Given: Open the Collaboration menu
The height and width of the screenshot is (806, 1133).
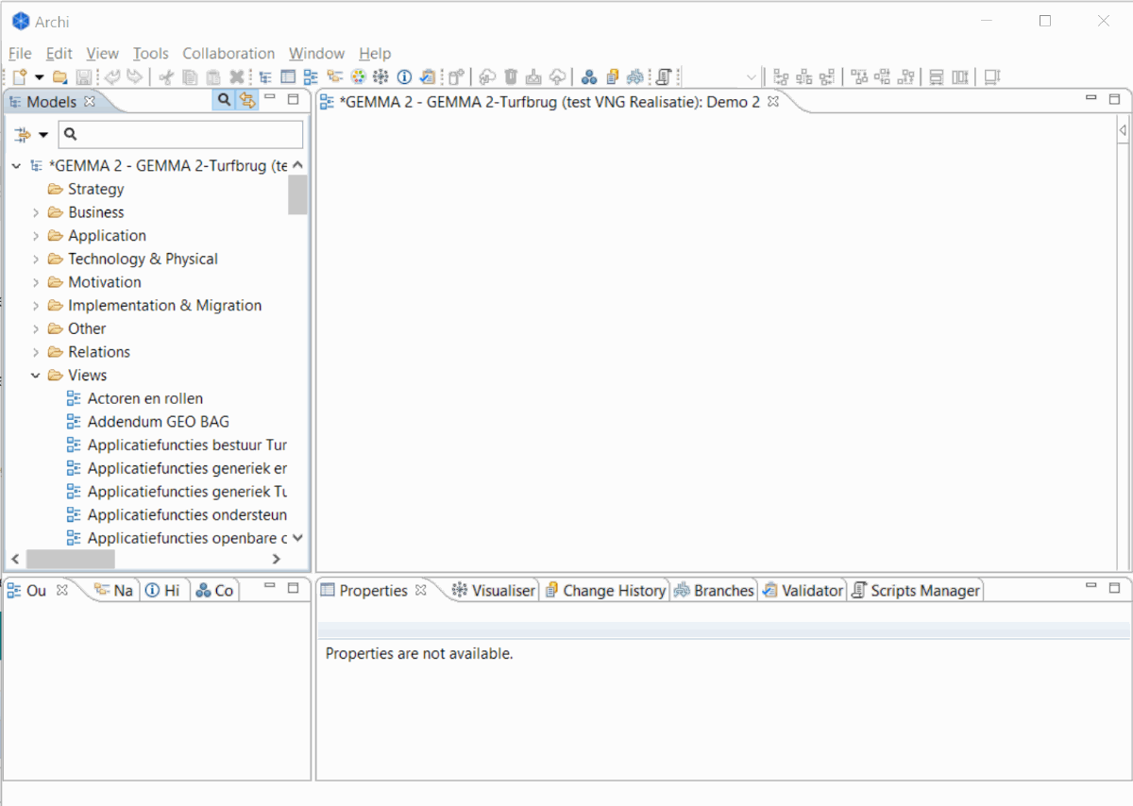Looking at the screenshot, I should 228,54.
